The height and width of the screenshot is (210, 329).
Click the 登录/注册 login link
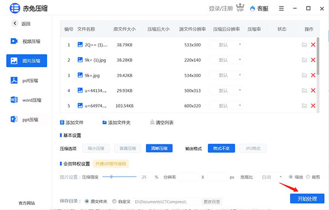(221, 8)
